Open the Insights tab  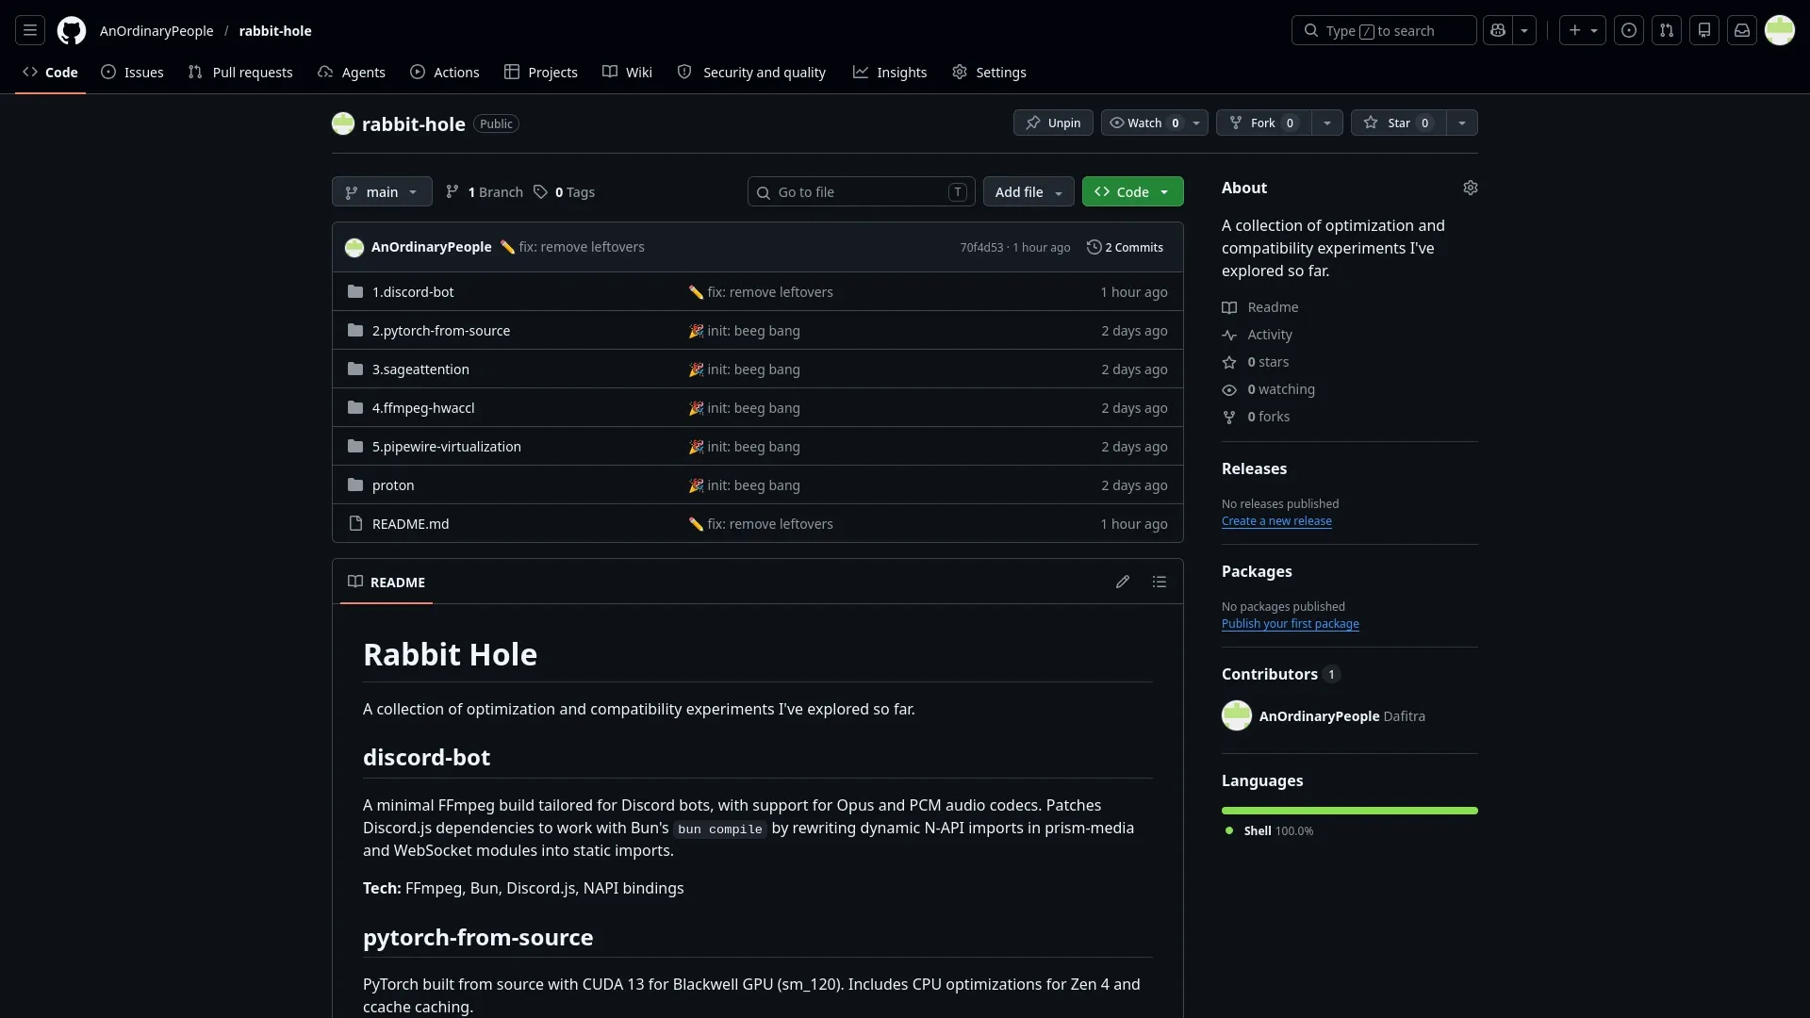click(x=890, y=72)
